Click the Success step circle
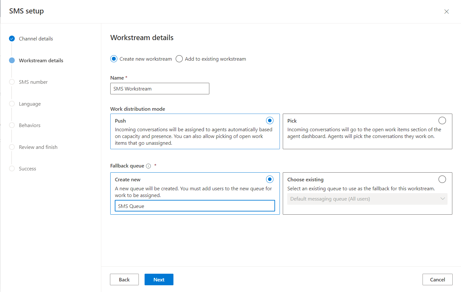Screen dimensions: 461x292 [12, 168]
